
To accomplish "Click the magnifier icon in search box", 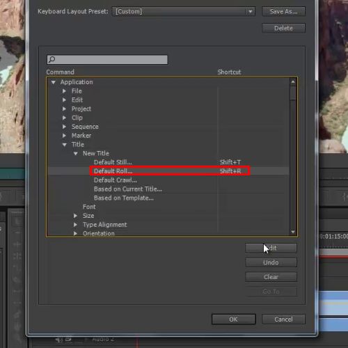I will [52, 59].
